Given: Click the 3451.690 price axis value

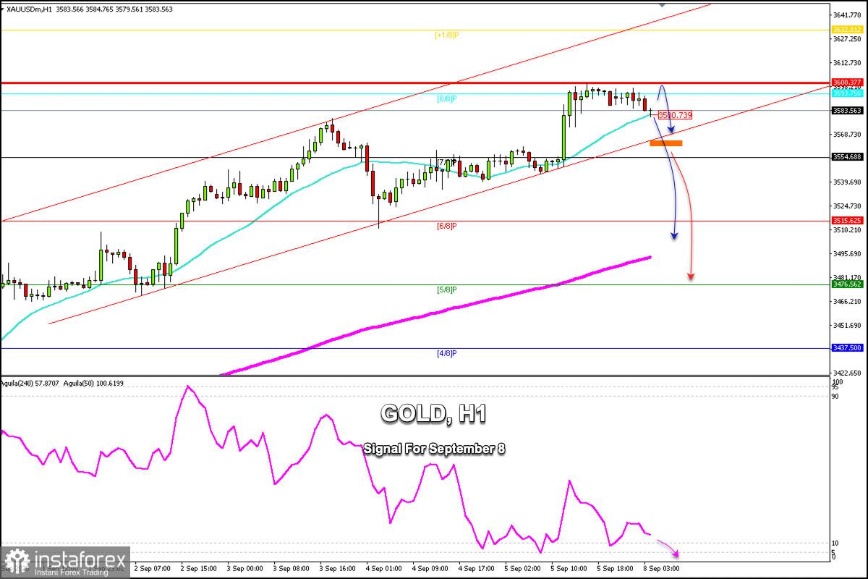Looking at the screenshot, I should tap(848, 325).
